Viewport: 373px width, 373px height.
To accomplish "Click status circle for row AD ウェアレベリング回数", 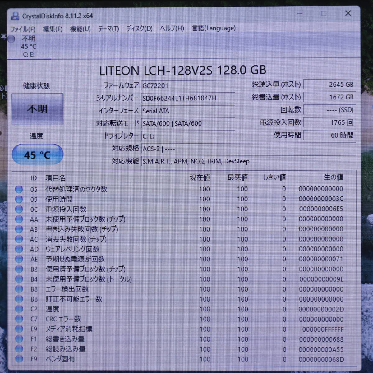I will pos(19,249).
